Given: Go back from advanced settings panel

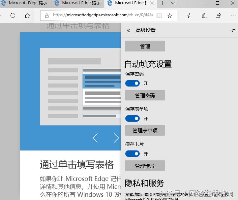Looking at the screenshot, I should click(x=129, y=30).
